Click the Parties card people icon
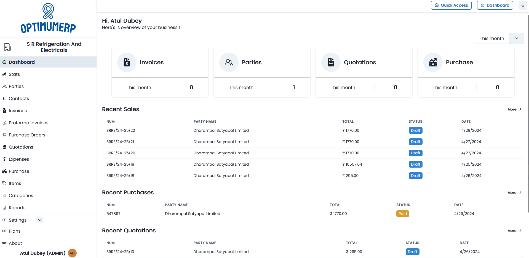The height and width of the screenshot is (258, 529). (x=229, y=62)
